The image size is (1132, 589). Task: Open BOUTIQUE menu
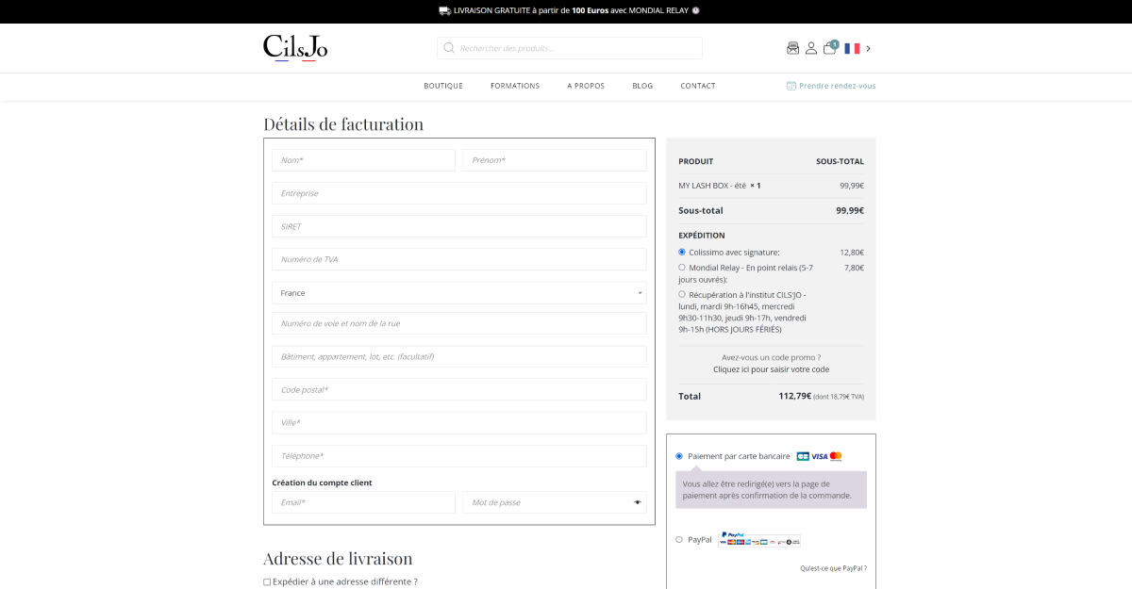(443, 86)
